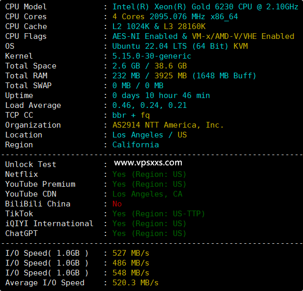Image resolution: width=303 pixels, height=291 pixels.
Task: Select the kernel version 5.15.0-30-generic
Action: [152, 56]
